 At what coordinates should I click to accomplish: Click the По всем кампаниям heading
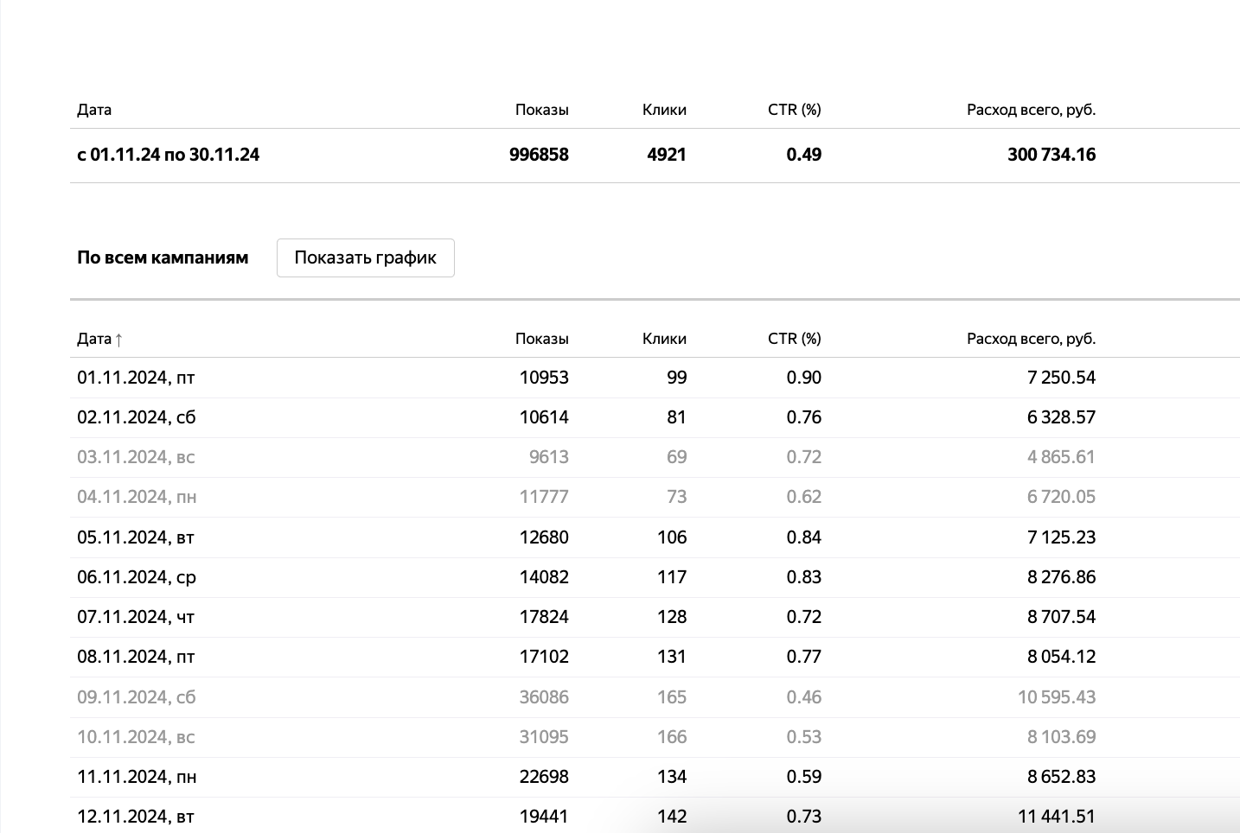click(163, 258)
